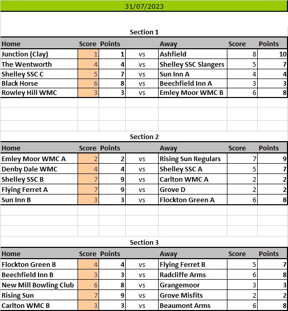Click the Section 1 heading
Viewport: 288px width, 311px height.
144,32
